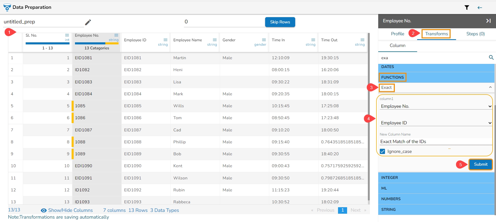The height and width of the screenshot is (222, 496).
Task: Click the Skip Rows button
Action: click(x=280, y=22)
